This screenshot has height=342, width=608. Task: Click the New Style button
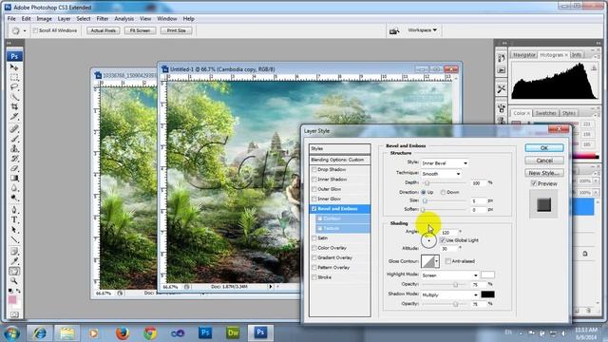544,173
